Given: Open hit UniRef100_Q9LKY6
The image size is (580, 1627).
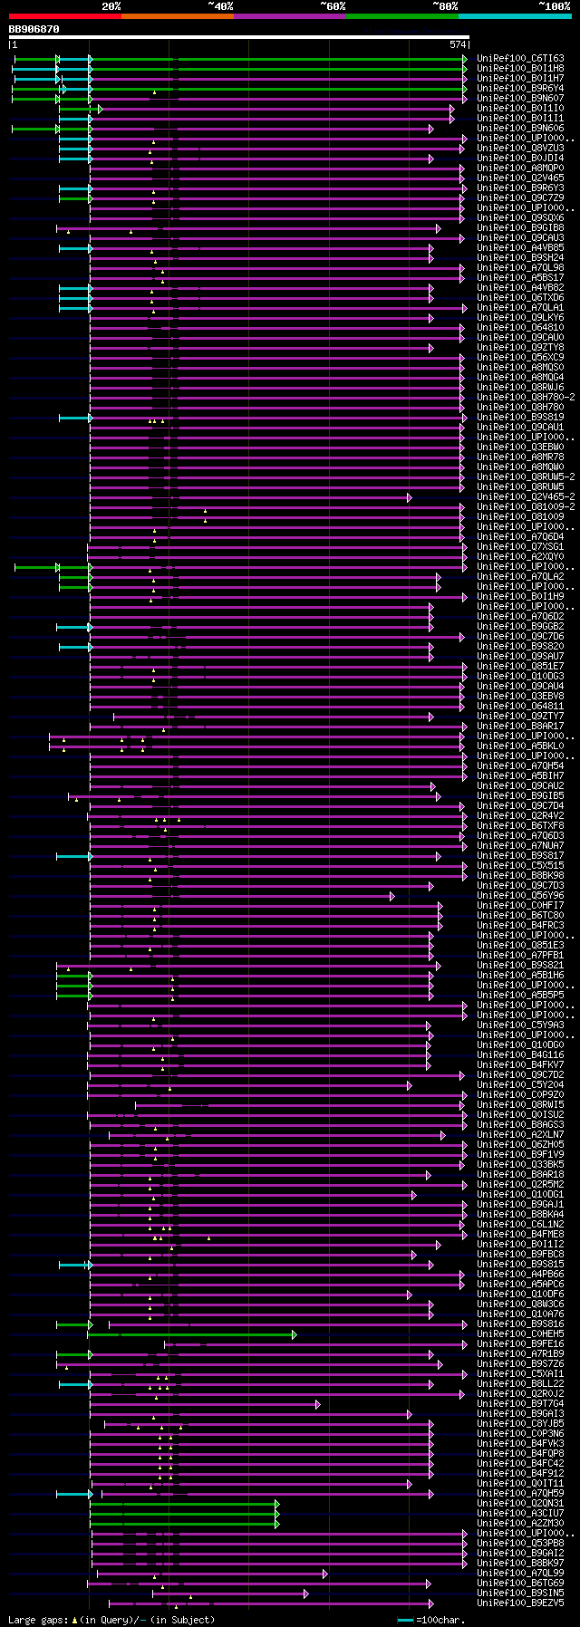Looking at the screenshot, I should coord(520,318).
